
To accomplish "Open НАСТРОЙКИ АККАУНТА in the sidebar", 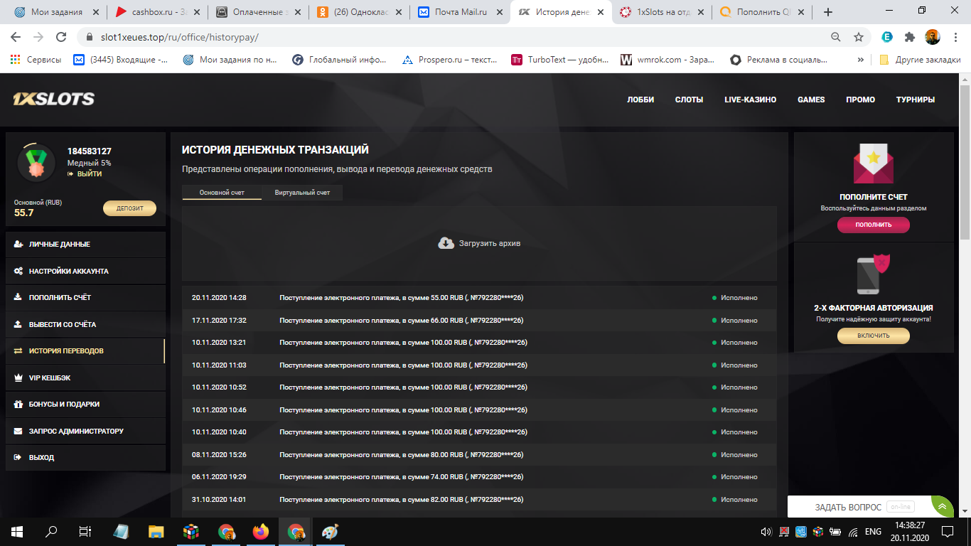I will click(85, 271).
